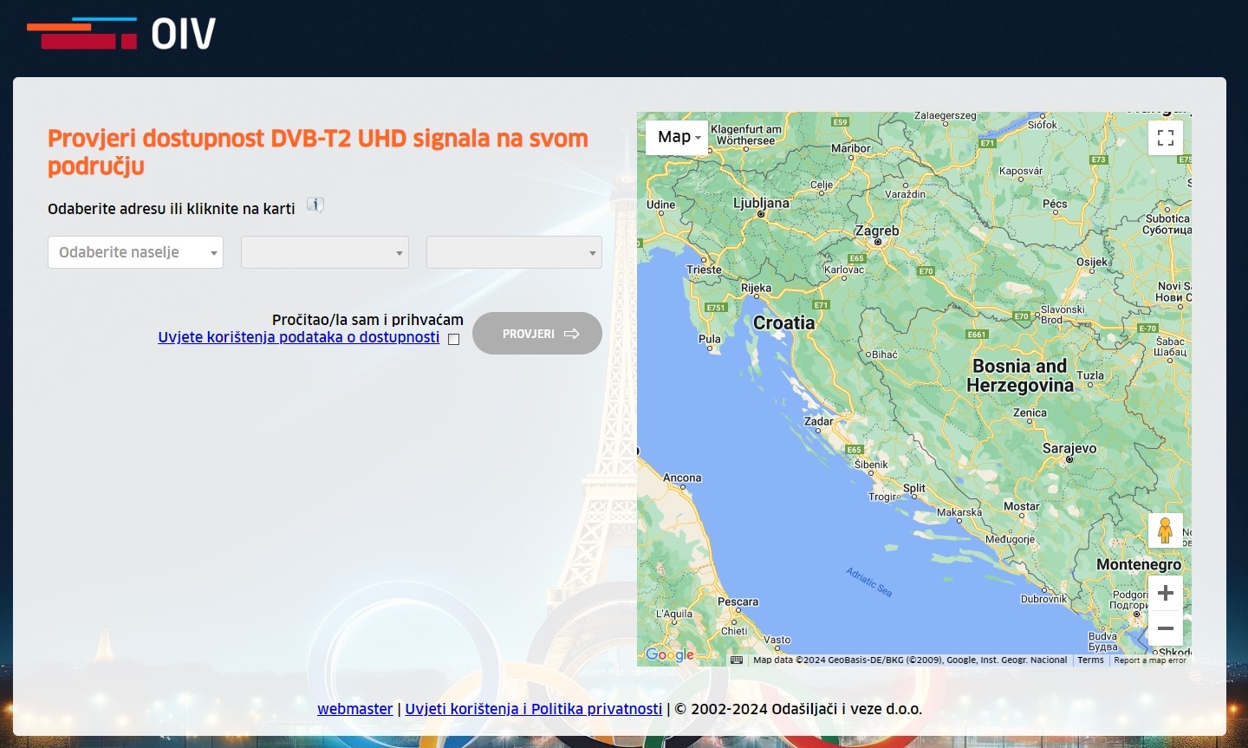The width and height of the screenshot is (1248, 748).
Task: Tick the terms acceptance checkbox
Action: click(x=453, y=339)
